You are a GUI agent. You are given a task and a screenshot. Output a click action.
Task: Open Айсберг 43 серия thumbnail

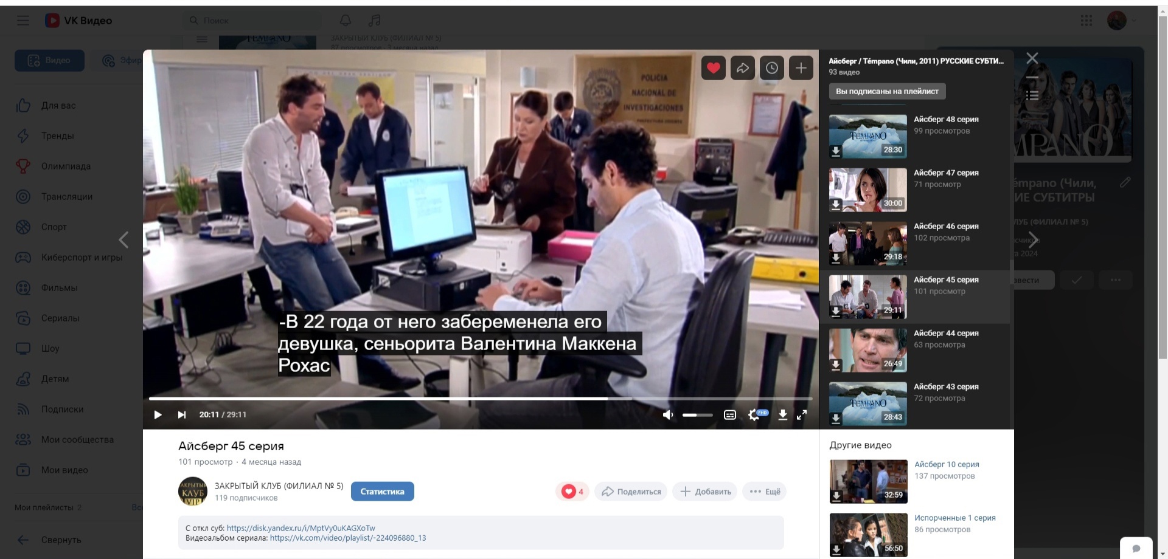click(x=868, y=404)
